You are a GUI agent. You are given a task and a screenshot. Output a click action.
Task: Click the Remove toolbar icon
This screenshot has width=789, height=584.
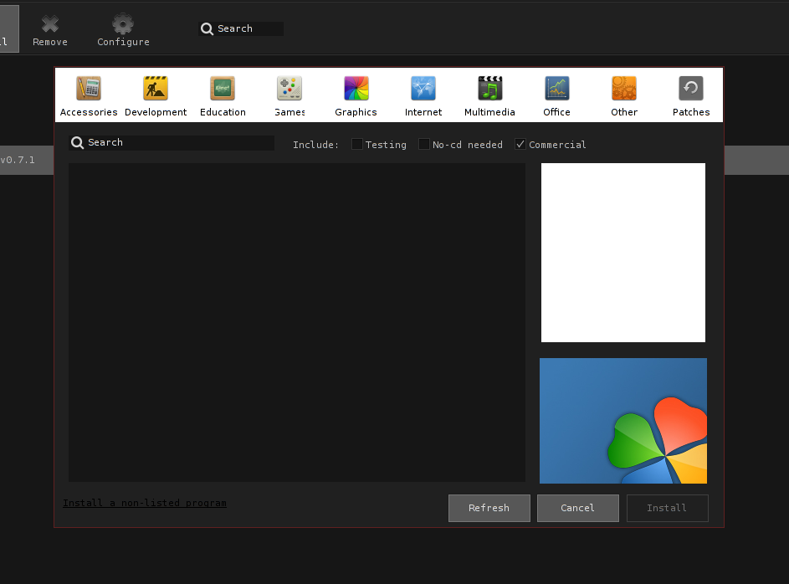[49, 28]
